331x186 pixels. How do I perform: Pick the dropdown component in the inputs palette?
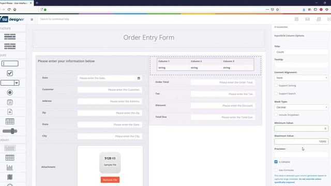pyautogui.click(x=10, y=83)
